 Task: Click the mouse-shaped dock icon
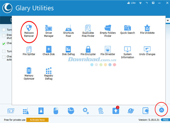[56, 111]
